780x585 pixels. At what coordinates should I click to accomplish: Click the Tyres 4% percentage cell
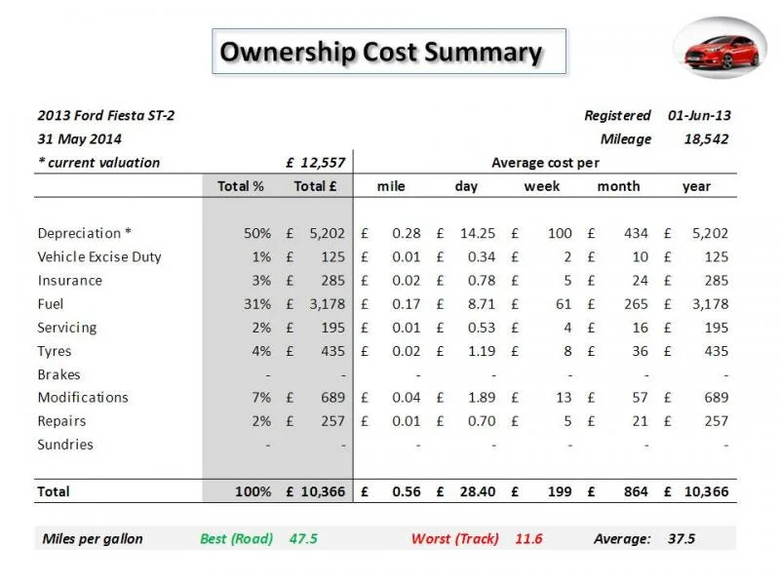(261, 351)
